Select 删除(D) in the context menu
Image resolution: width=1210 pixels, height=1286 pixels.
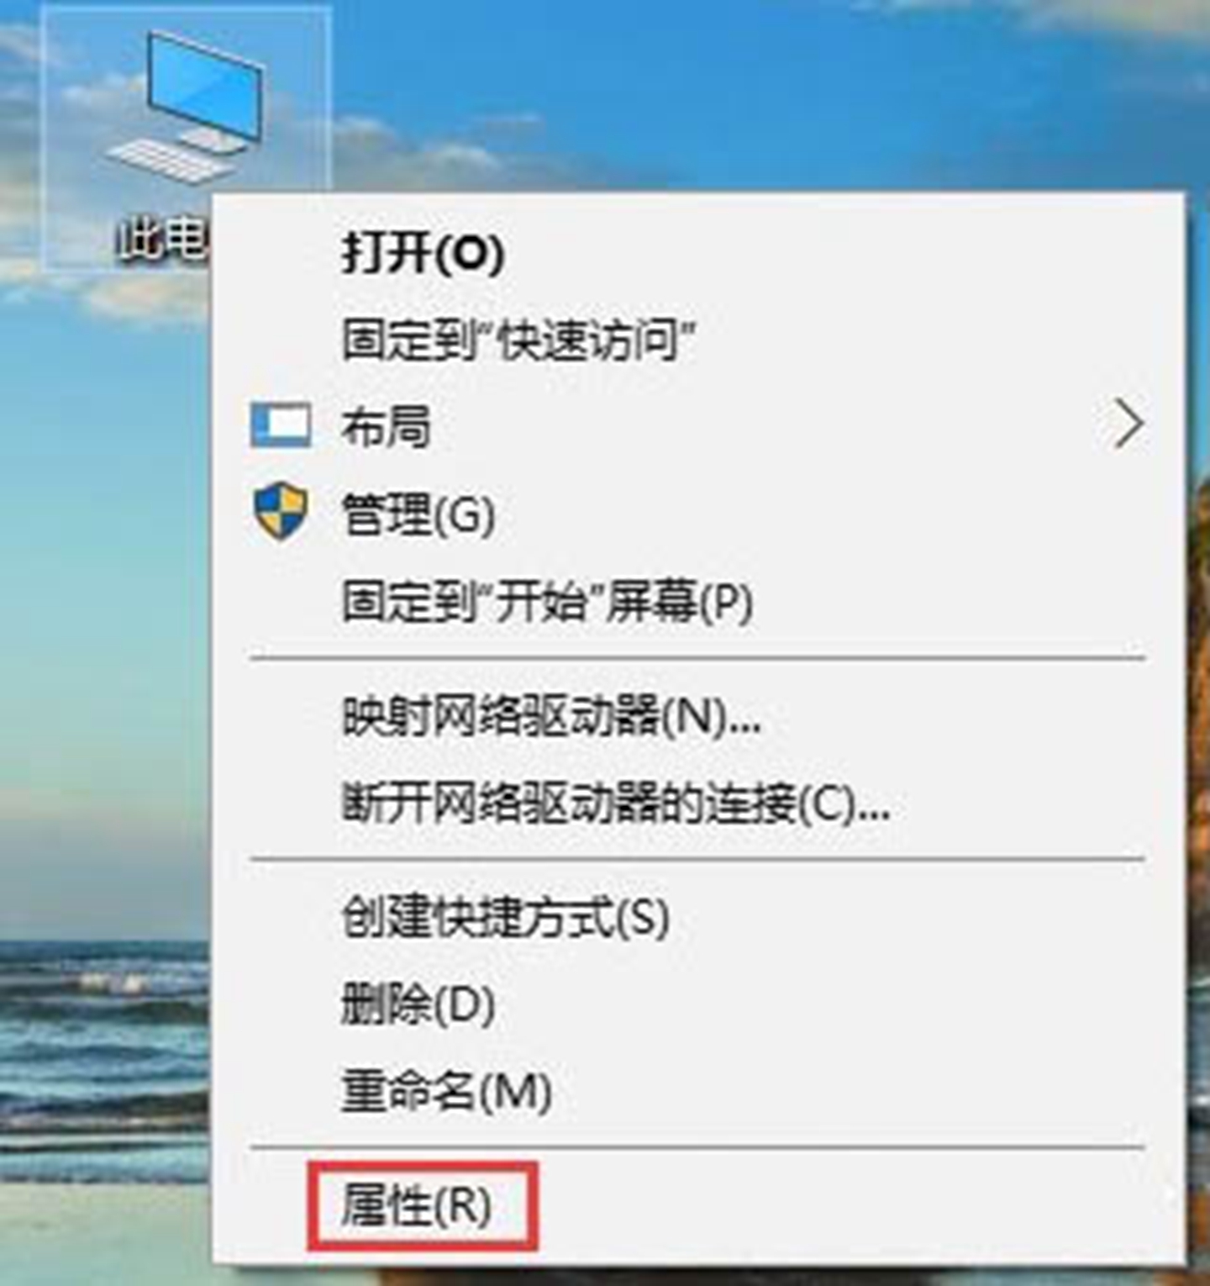click(418, 1004)
